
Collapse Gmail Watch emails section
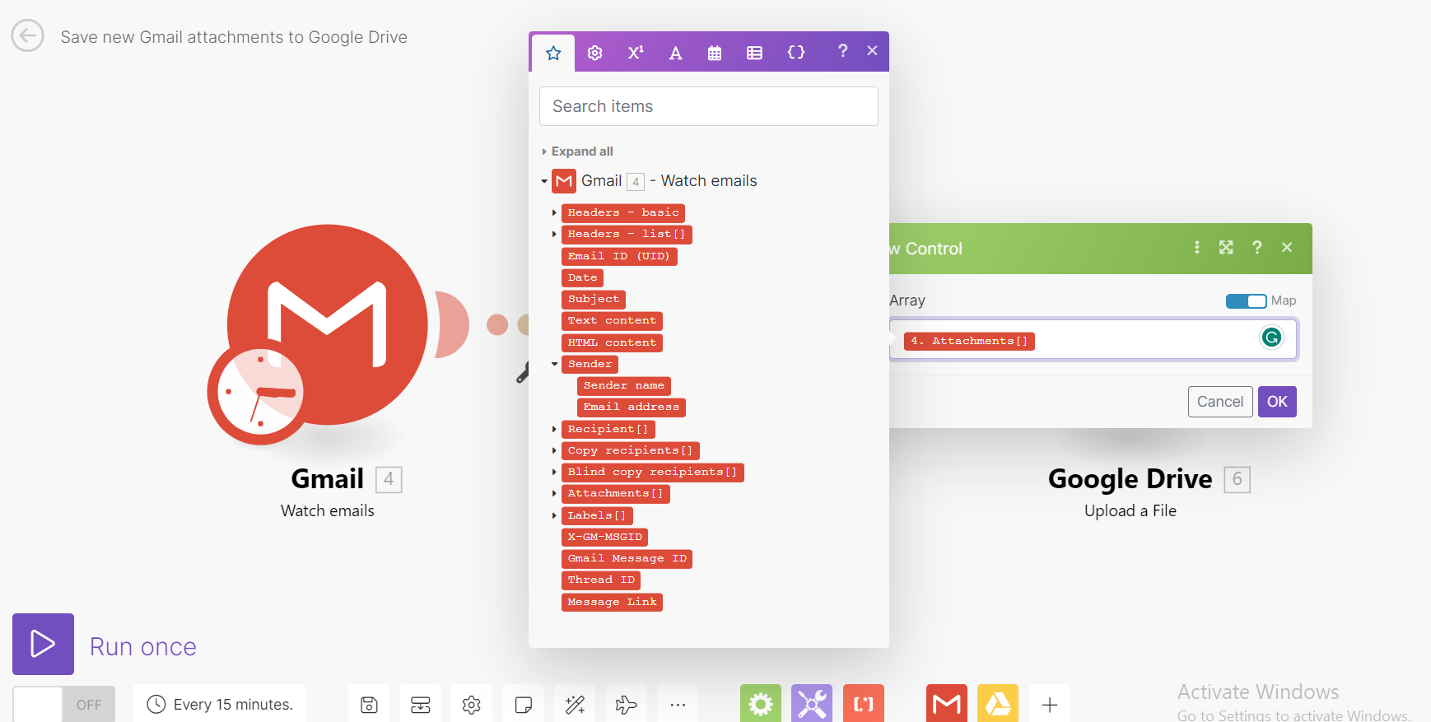click(x=544, y=181)
